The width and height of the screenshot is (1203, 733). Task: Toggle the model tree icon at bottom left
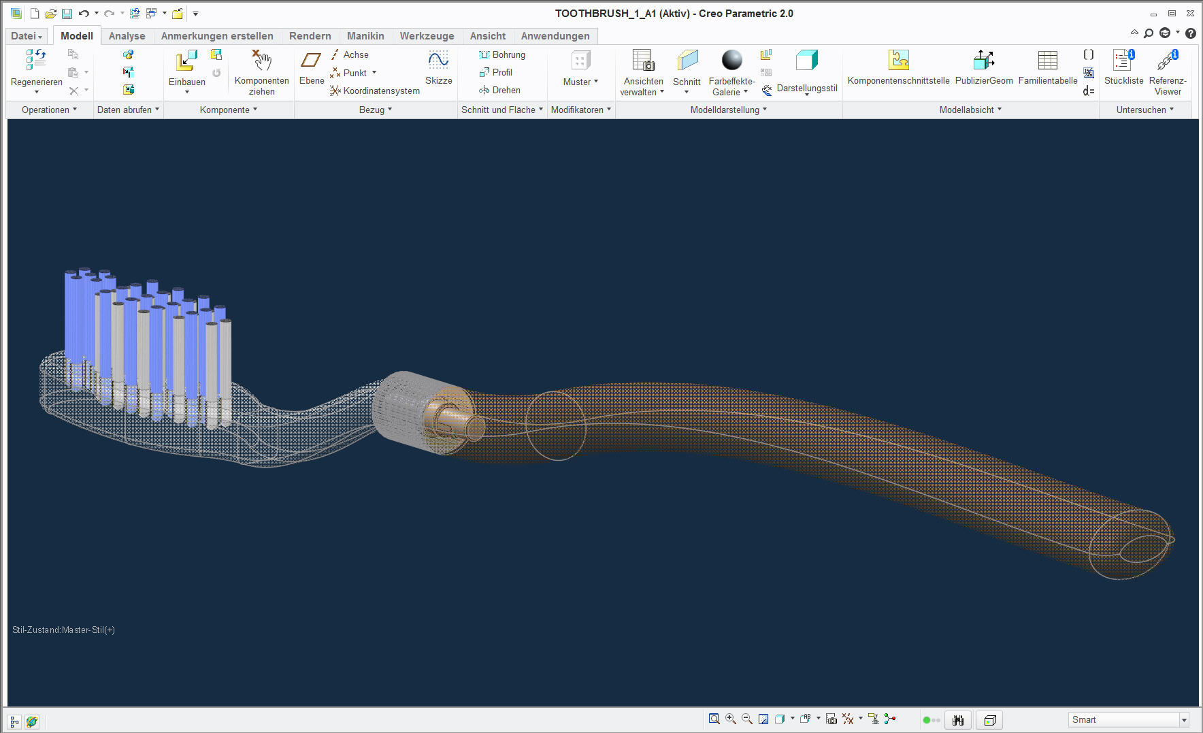(14, 721)
